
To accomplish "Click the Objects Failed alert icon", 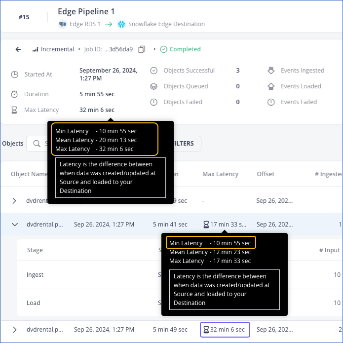I will (x=153, y=102).
